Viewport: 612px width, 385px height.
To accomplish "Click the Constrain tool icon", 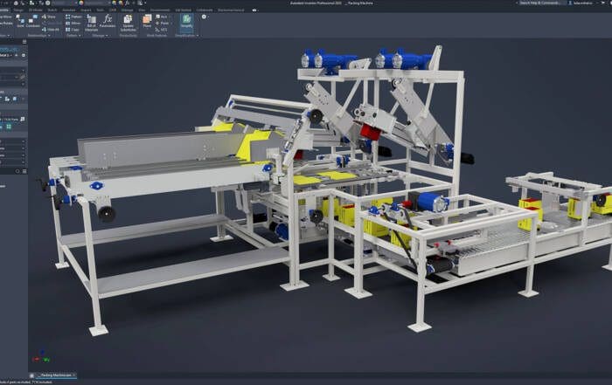I will click(33, 22).
